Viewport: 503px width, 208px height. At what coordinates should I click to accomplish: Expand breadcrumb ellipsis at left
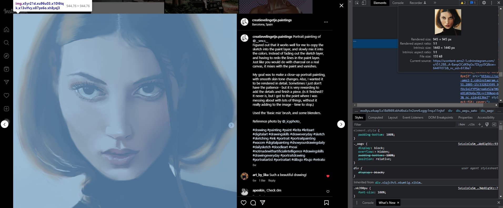click(x=356, y=111)
